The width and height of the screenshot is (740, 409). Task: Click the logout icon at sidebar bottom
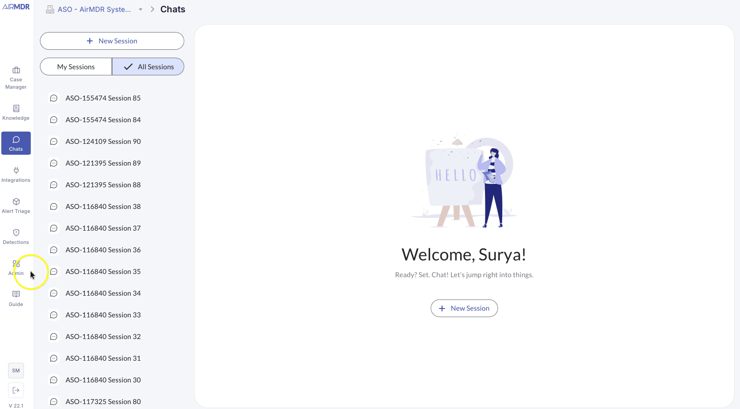point(16,390)
